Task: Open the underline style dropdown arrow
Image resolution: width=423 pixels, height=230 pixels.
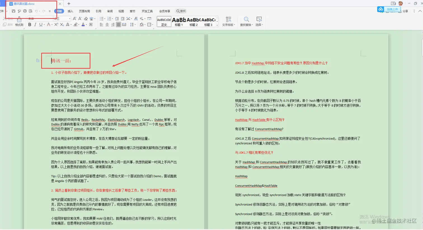Action: tap(44, 25)
